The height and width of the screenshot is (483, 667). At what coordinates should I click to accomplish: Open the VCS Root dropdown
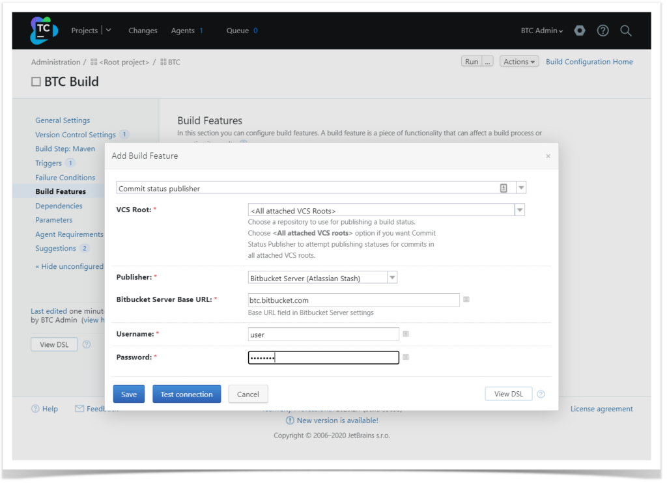[518, 209]
